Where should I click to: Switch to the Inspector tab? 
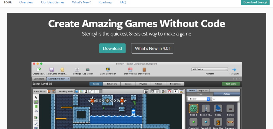click(x=203, y=91)
